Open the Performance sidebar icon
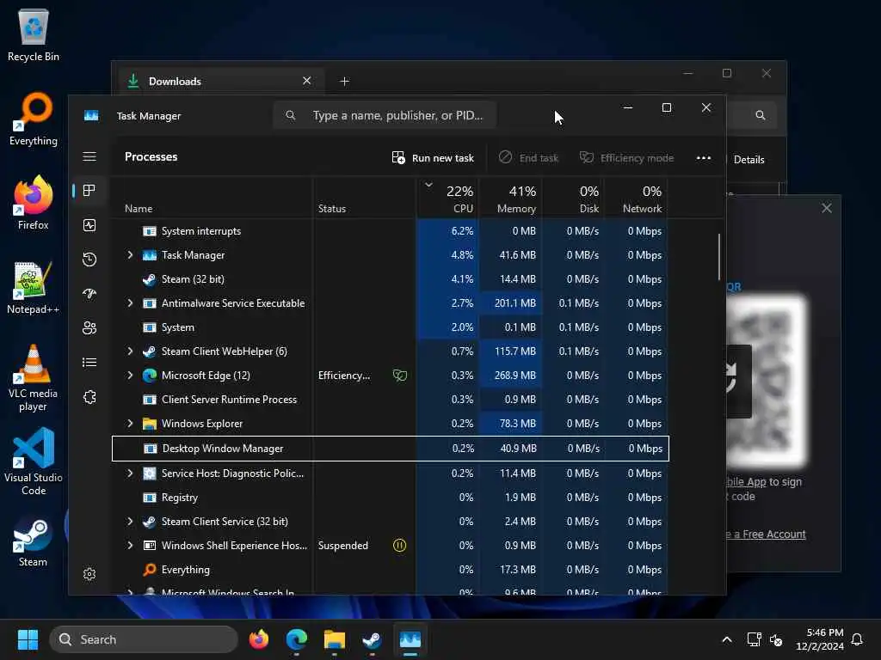881x660 pixels. [89, 225]
